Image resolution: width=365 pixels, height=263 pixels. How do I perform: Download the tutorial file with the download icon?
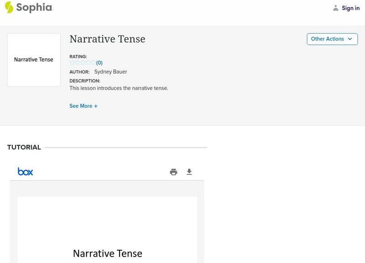coord(189,172)
